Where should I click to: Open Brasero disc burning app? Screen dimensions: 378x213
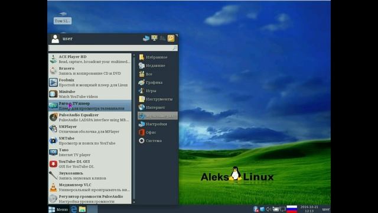[x=90, y=71]
